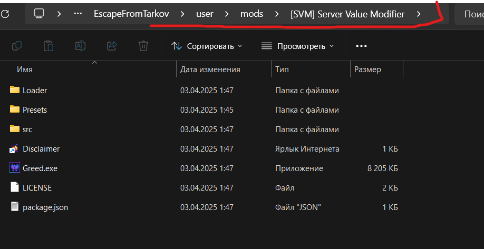This screenshot has height=249, width=484.
Task: Select the LICENSE file name
Action: (37, 188)
